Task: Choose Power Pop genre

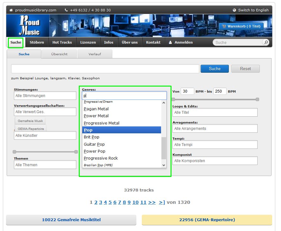Action: tap(122, 151)
